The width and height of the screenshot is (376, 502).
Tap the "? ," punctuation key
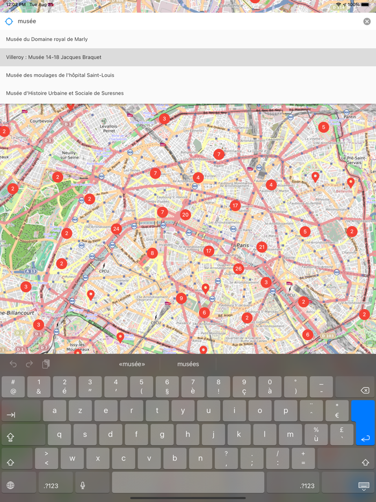tap(226, 458)
